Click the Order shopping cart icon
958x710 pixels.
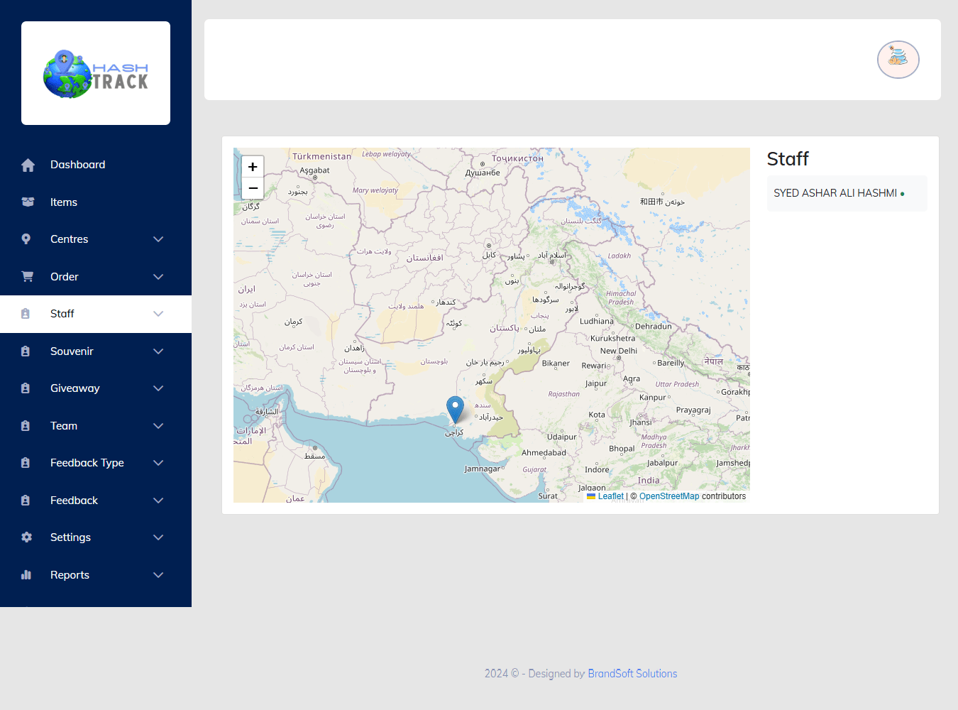pos(28,277)
